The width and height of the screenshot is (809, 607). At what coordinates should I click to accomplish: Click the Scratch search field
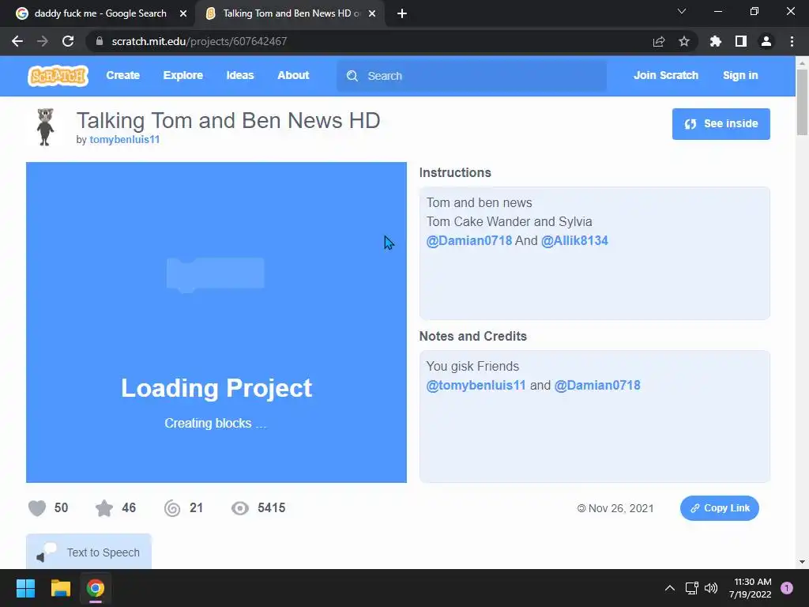pos(472,76)
